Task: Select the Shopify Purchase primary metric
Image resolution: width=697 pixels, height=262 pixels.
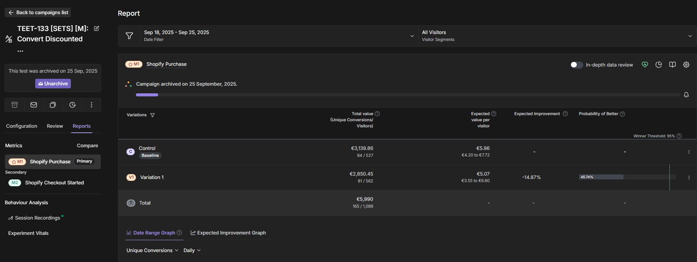Action: click(53, 162)
